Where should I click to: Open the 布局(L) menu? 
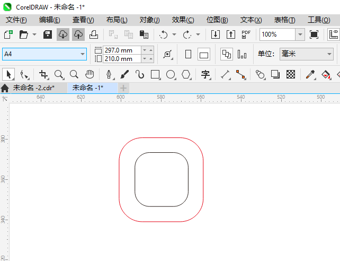click(x=117, y=20)
